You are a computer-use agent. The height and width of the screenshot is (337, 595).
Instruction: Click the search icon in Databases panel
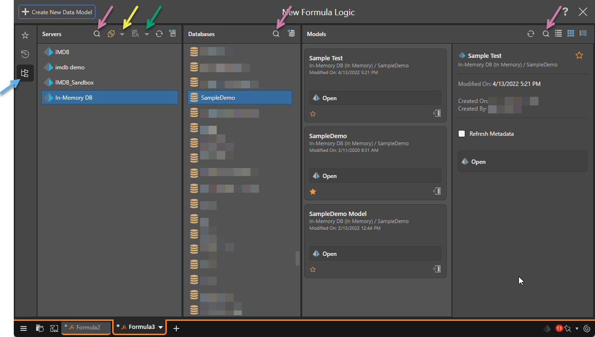coord(276,34)
